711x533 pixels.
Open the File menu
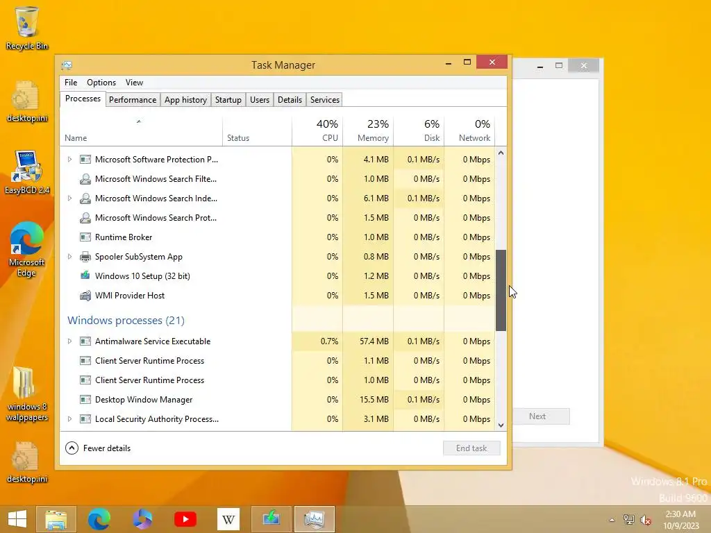point(71,83)
